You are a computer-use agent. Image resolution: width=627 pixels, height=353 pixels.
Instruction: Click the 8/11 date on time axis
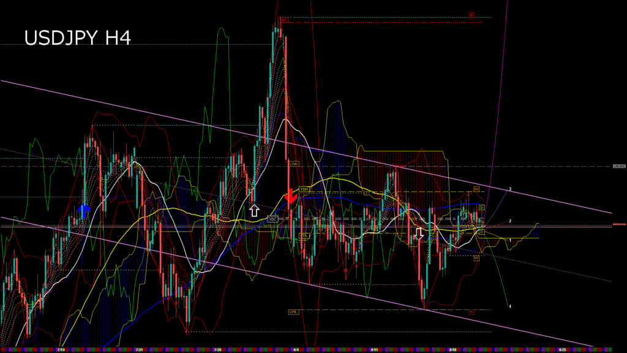pyautogui.click(x=374, y=349)
